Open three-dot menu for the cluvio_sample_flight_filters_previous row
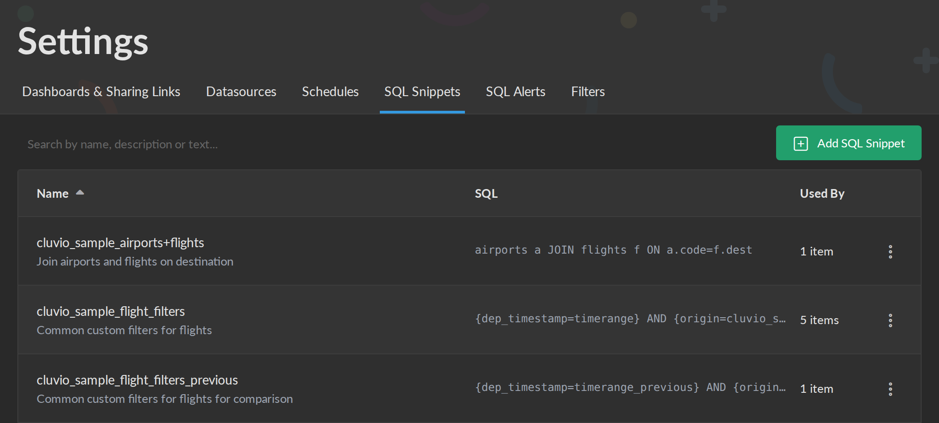 click(x=890, y=389)
